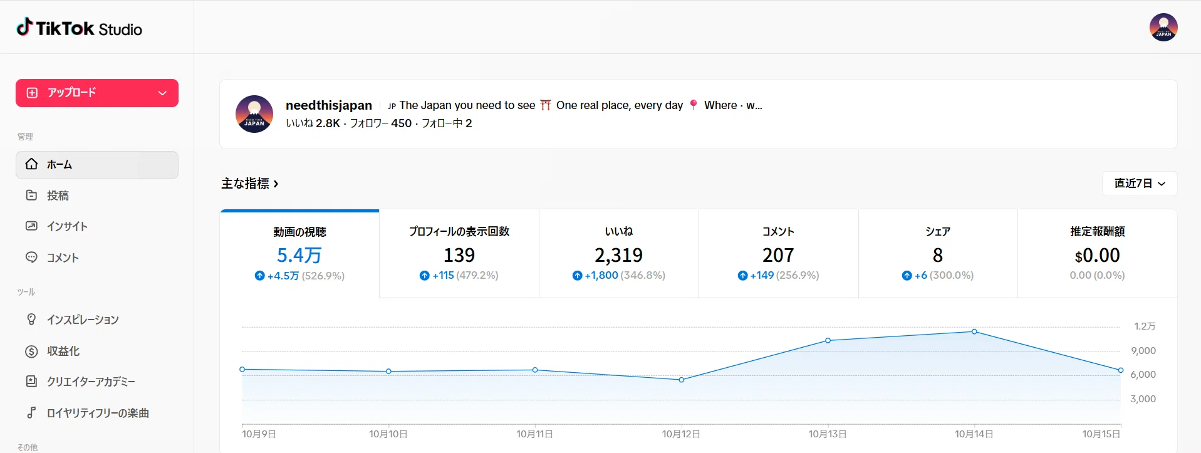Select the 動画の視聴 metric tab
Viewport: 1201px width, 453px height.
[299, 254]
